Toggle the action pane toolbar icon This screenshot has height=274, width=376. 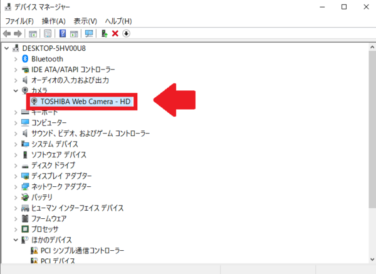coord(74,34)
